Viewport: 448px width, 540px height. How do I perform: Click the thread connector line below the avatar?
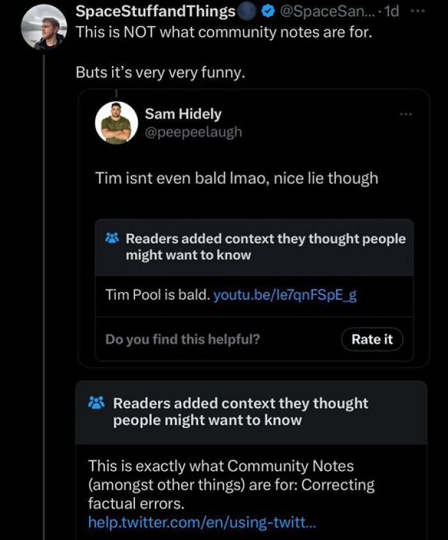[43, 288]
